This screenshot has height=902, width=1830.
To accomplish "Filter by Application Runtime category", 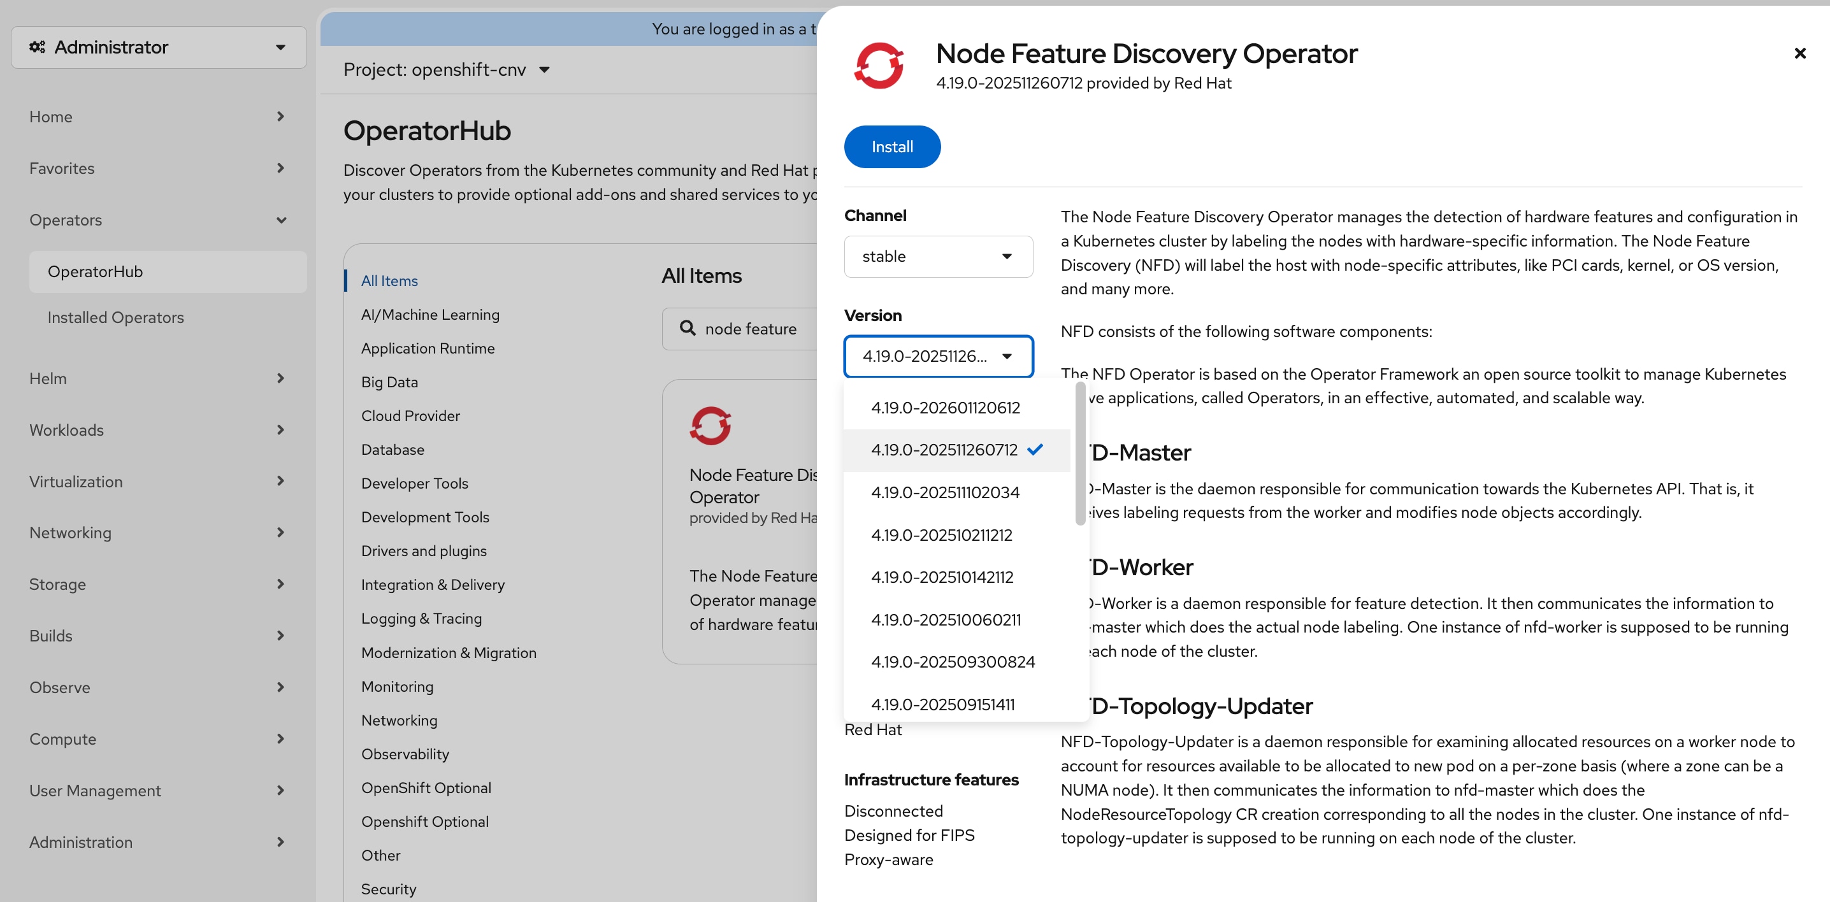I will [428, 348].
